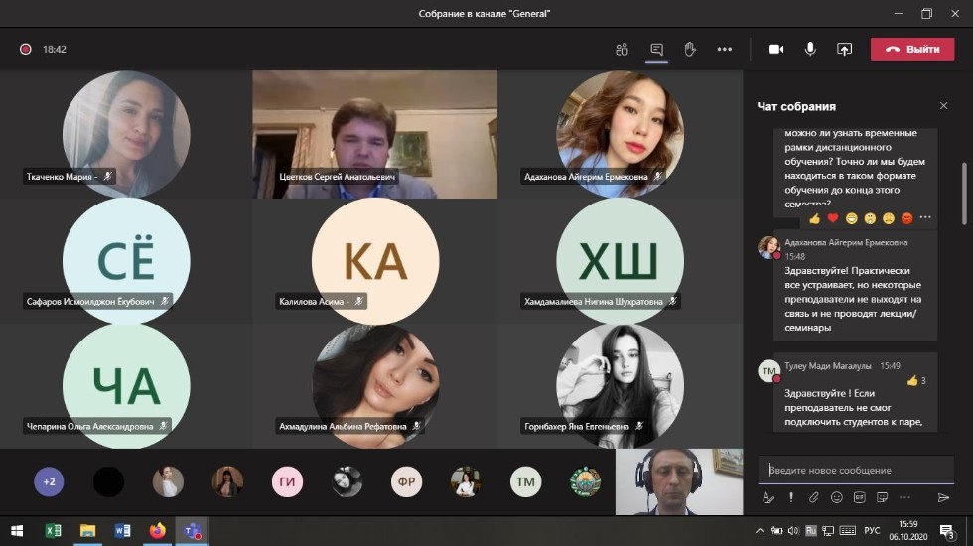Screen dimensions: 973x546
Task: Expand the +2 overflow participants
Action: pyautogui.click(x=49, y=481)
